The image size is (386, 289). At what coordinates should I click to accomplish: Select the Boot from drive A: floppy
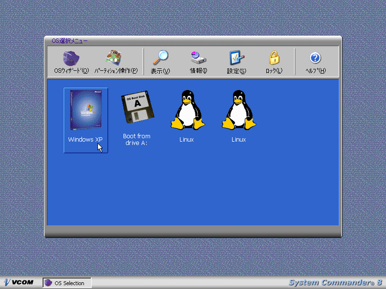[x=137, y=118]
